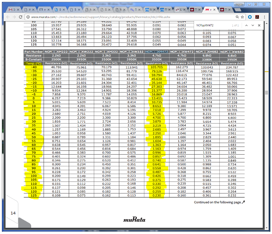Close the find-in-page bar

[x=259, y=25]
